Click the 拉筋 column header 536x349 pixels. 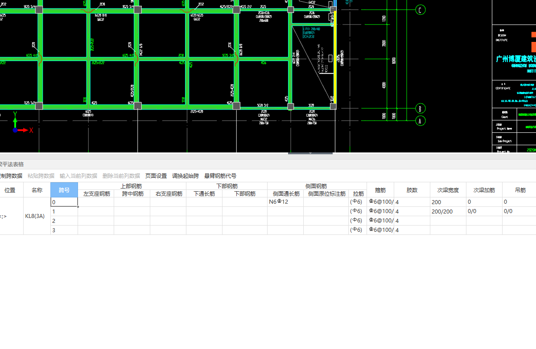point(358,193)
